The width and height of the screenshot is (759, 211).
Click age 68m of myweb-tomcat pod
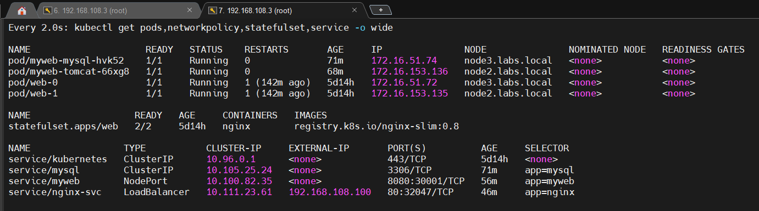click(x=335, y=71)
